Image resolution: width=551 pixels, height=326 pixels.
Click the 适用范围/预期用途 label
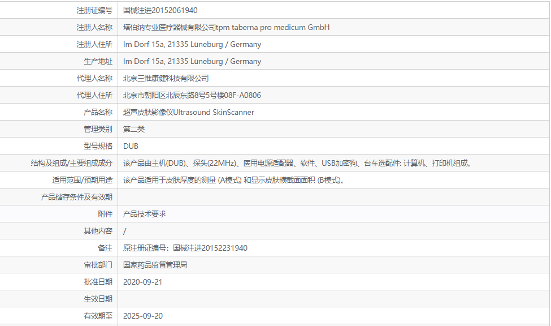(83, 180)
